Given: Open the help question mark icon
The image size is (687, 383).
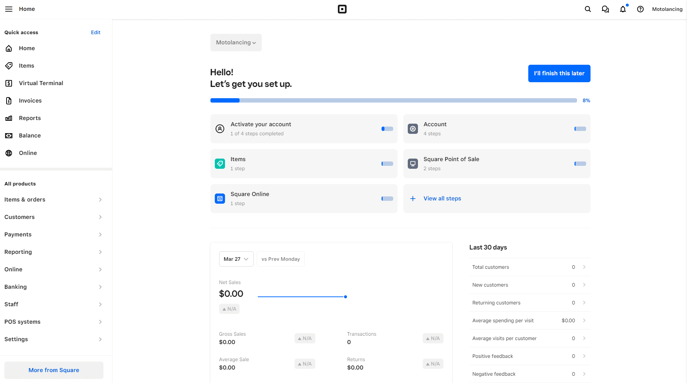Looking at the screenshot, I should coord(640,9).
